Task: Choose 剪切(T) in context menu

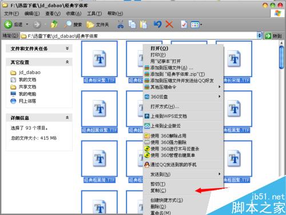Action: click(183, 184)
